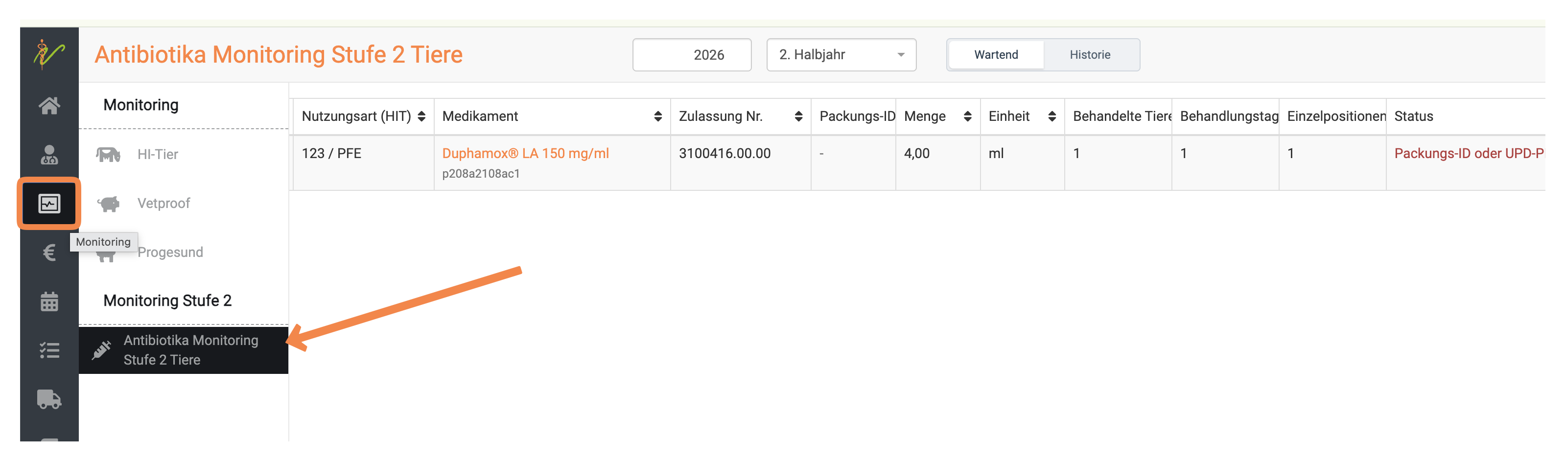The image size is (1565, 461).
Task: Open the Monitoring chart sidebar icon
Action: pyautogui.click(x=49, y=204)
